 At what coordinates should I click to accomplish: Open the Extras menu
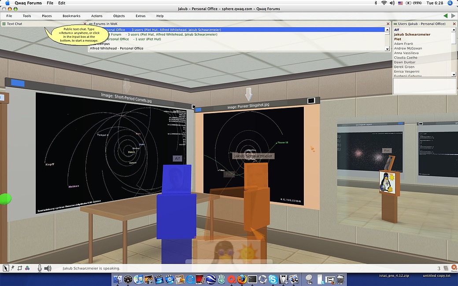(x=140, y=15)
